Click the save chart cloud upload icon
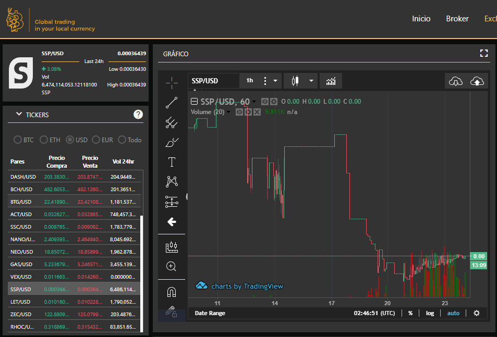 [477, 81]
